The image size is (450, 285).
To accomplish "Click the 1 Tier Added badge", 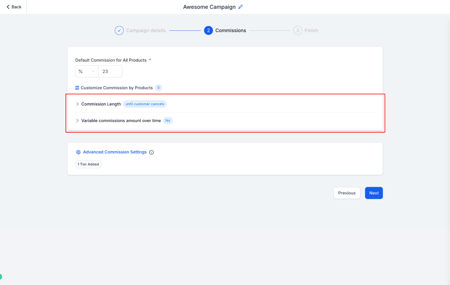I will tap(88, 164).
